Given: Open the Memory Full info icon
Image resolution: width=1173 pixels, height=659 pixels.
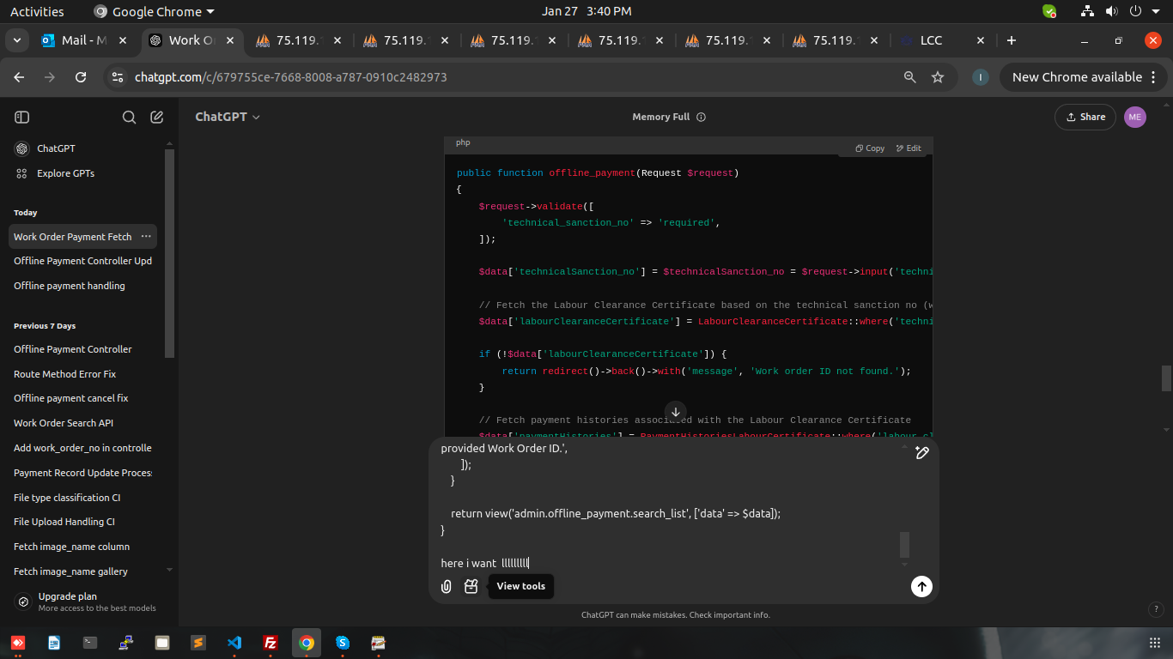Looking at the screenshot, I should click(702, 118).
